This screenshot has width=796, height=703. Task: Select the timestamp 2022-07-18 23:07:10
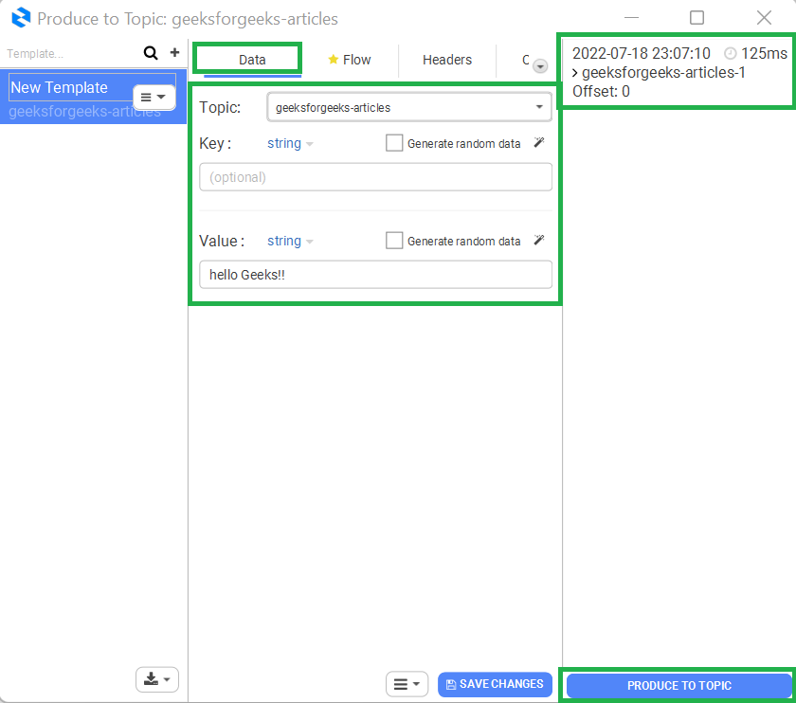642,53
